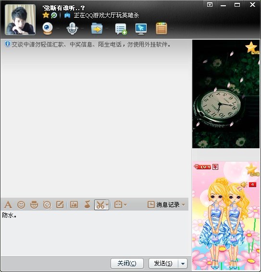Start a voice call with microphone icon
The width and height of the screenshot is (261, 272).
click(x=72, y=28)
